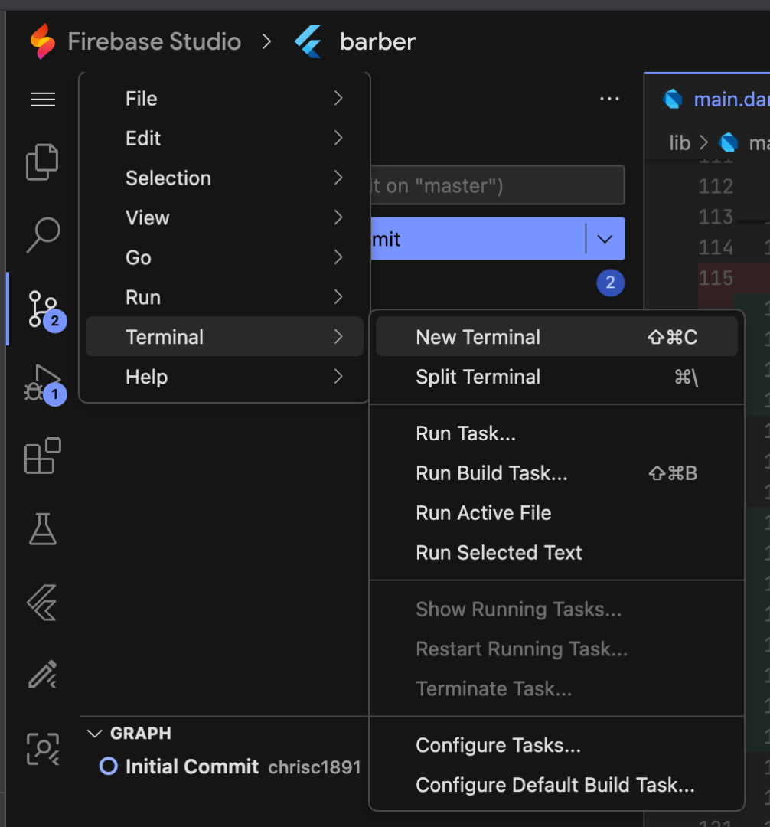
Task: Open source control more actions ellipsis
Action: 609,100
